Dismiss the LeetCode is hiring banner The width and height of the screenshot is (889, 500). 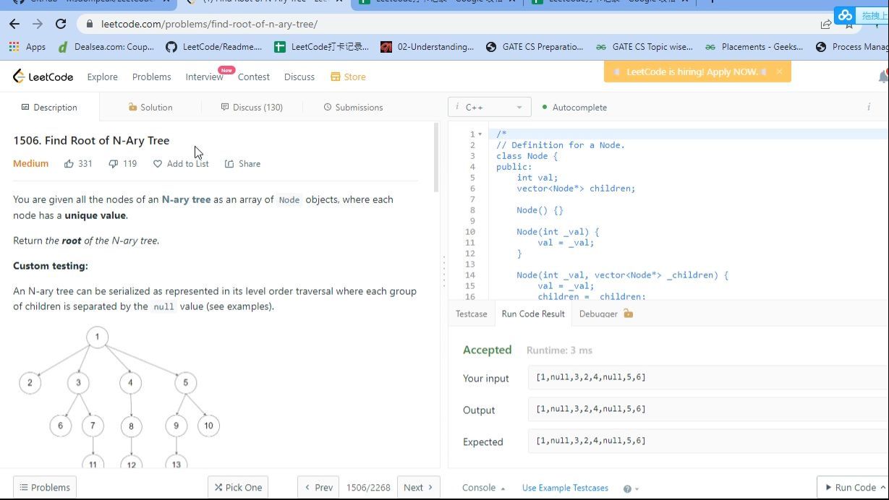click(779, 72)
